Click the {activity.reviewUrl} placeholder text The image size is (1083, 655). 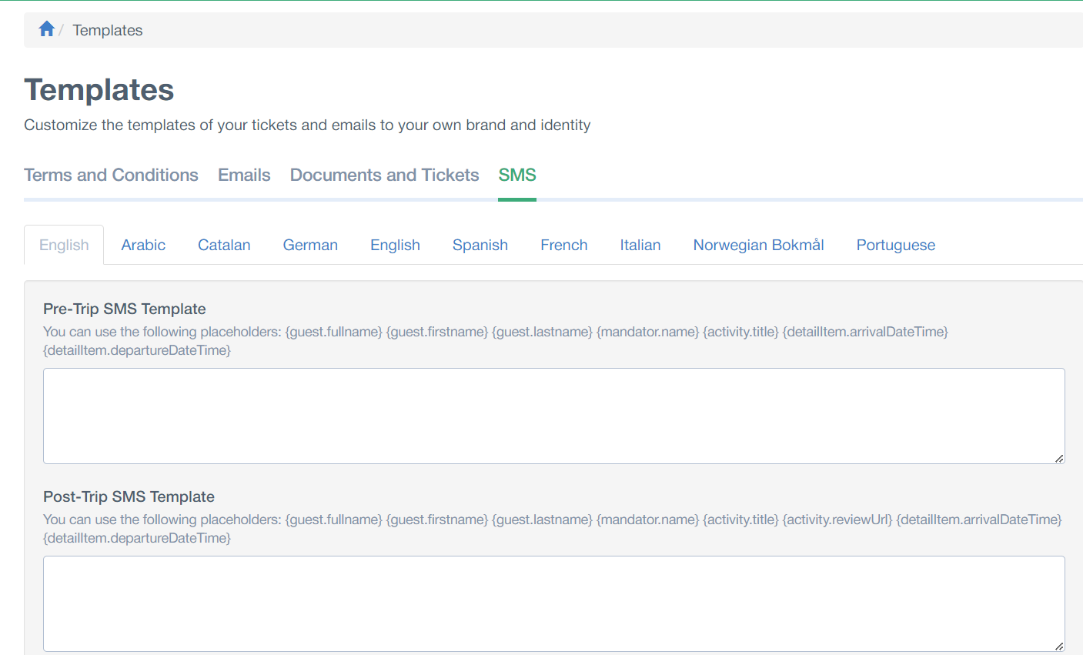[x=837, y=520]
